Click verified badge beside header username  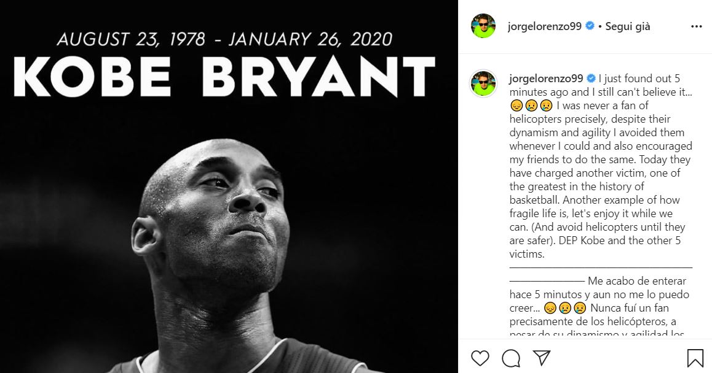click(x=590, y=26)
